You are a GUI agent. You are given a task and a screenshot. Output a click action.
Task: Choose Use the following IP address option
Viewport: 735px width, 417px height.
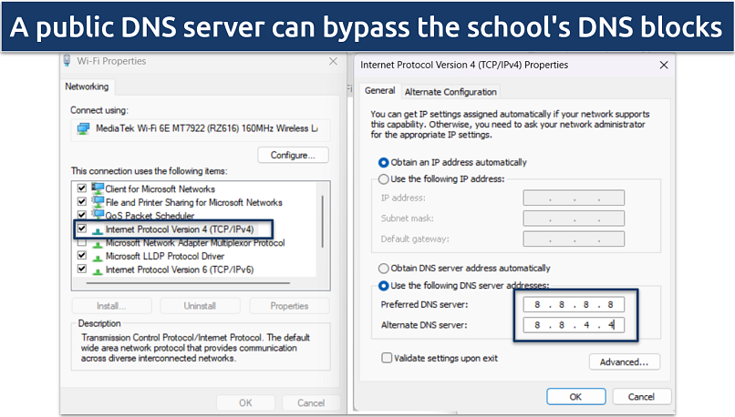click(383, 179)
